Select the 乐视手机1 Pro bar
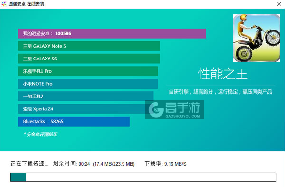 88,71
